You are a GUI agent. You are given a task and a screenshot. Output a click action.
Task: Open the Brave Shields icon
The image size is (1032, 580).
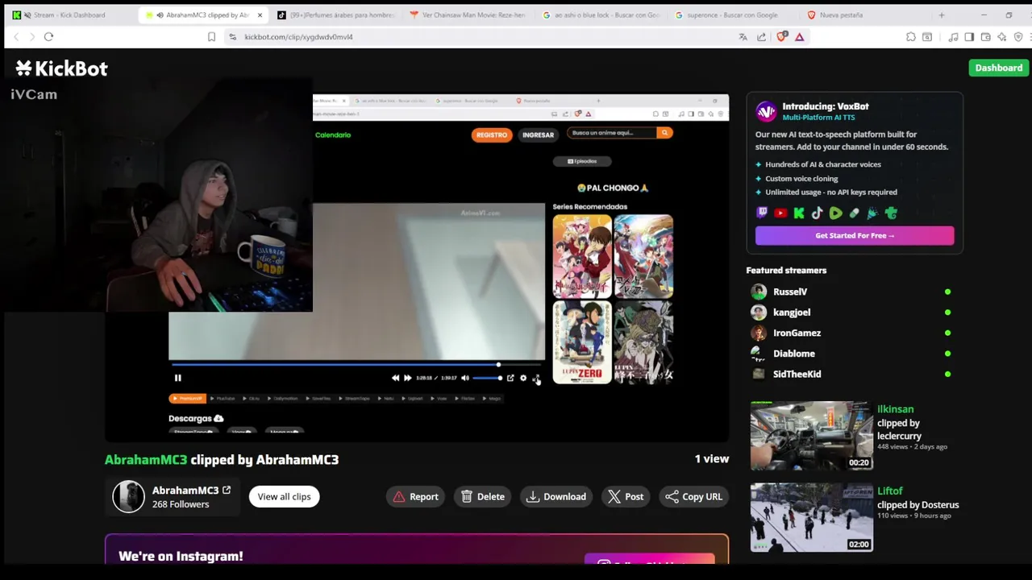tap(781, 36)
